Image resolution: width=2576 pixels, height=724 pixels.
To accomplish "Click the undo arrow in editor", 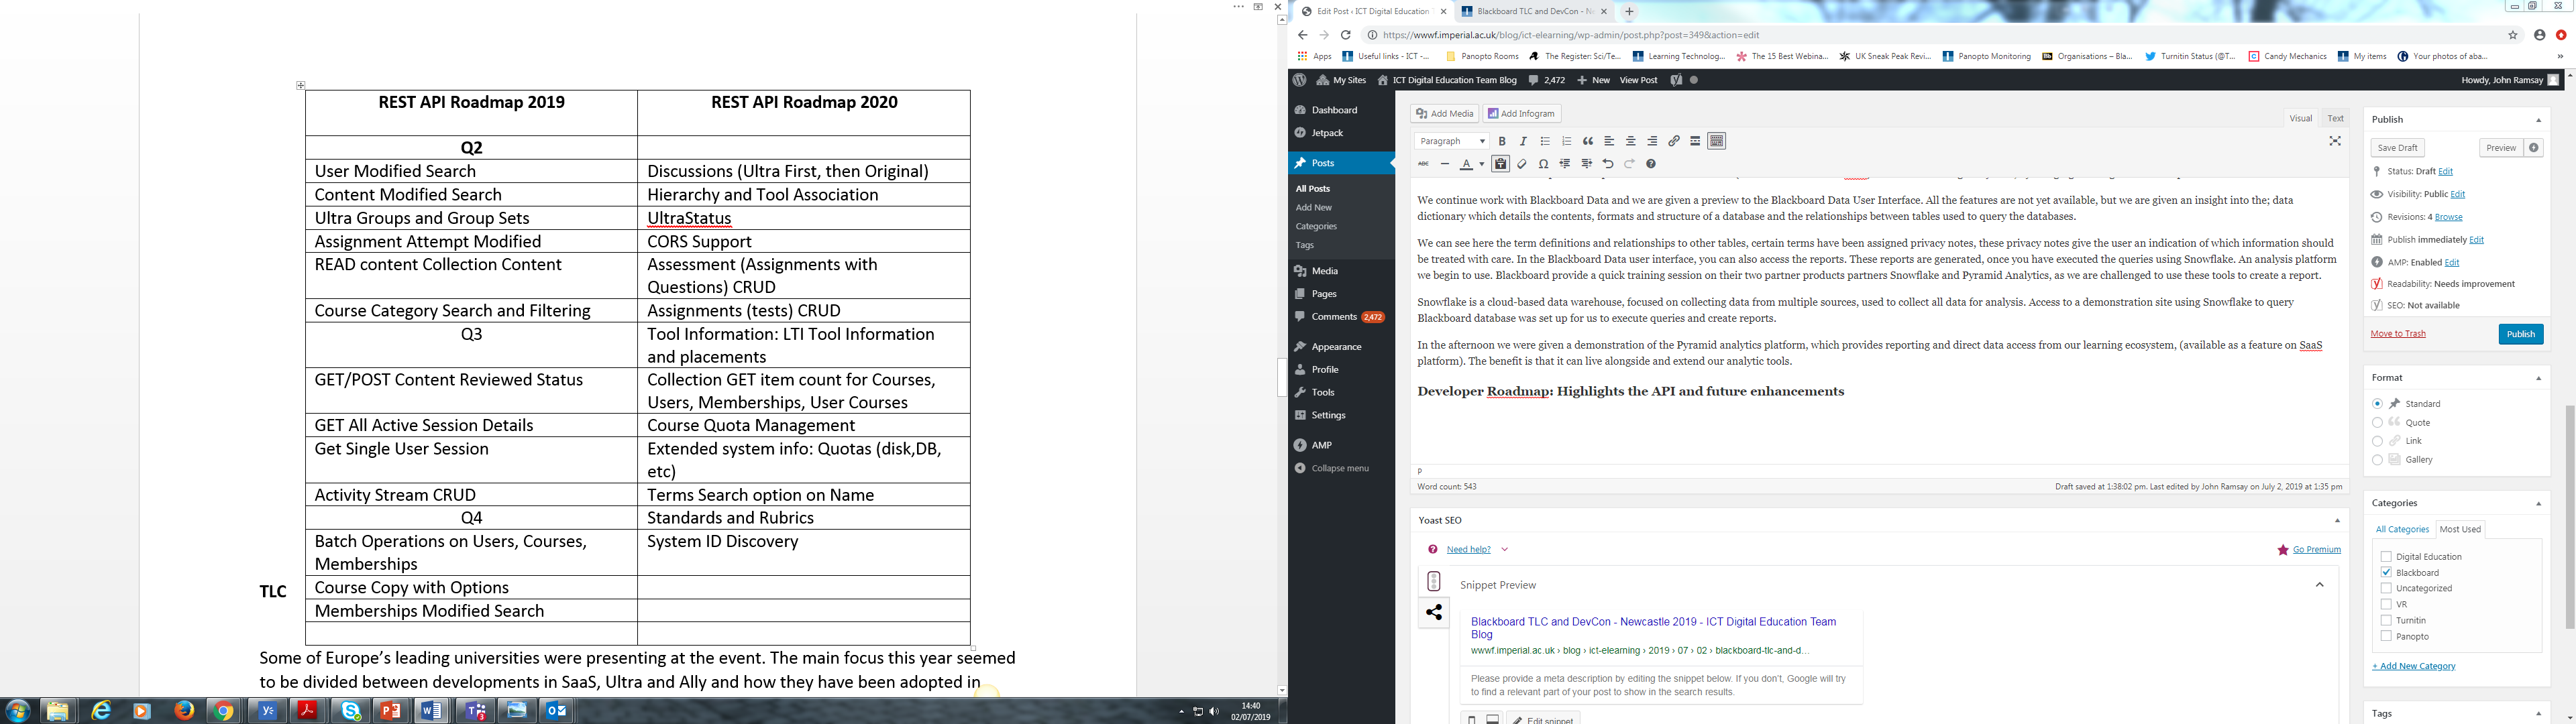I will pyautogui.click(x=1608, y=164).
